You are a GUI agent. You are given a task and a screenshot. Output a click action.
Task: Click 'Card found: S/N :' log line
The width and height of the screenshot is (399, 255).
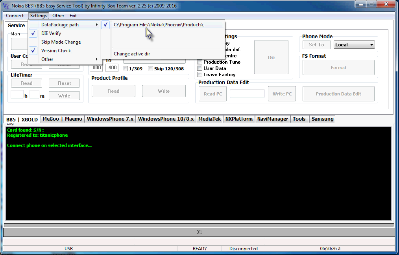pyautogui.click(x=26, y=130)
